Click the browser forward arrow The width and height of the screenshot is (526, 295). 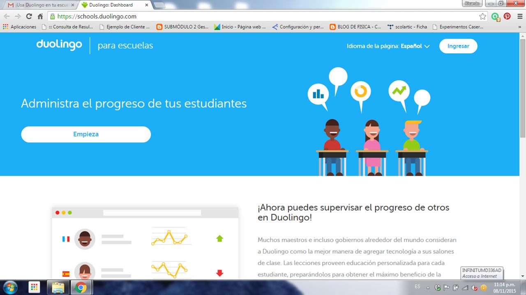point(18,16)
